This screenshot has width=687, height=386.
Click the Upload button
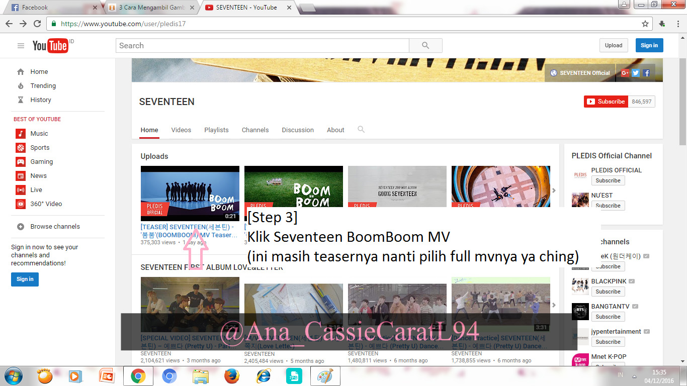tap(614, 45)
